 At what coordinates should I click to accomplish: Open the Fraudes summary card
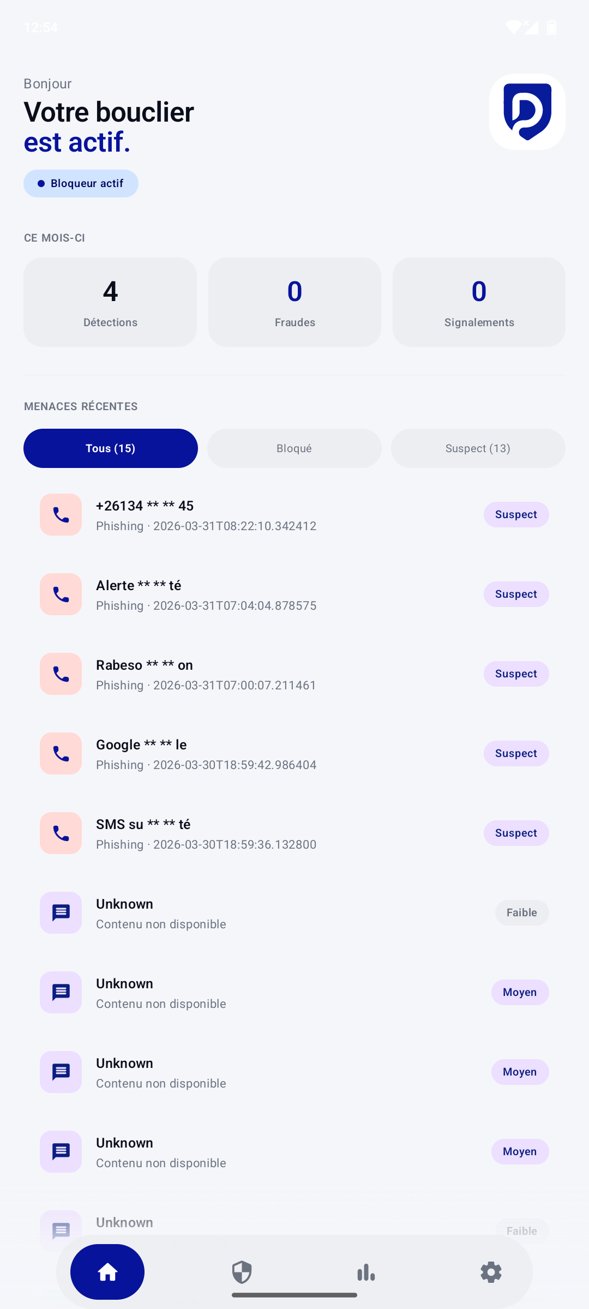click(x=294, y=302)
